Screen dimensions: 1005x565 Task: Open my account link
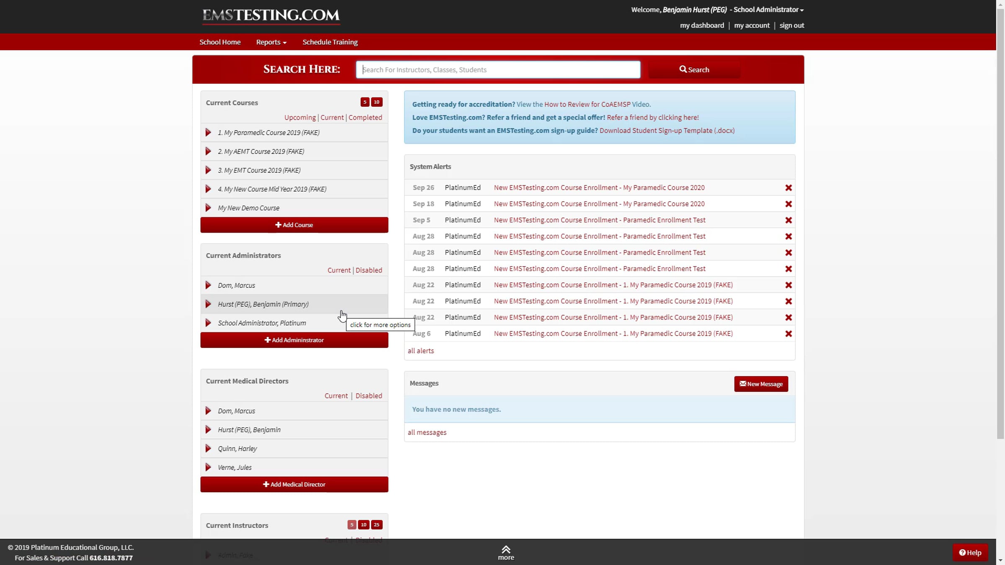[x=752, y=26]
